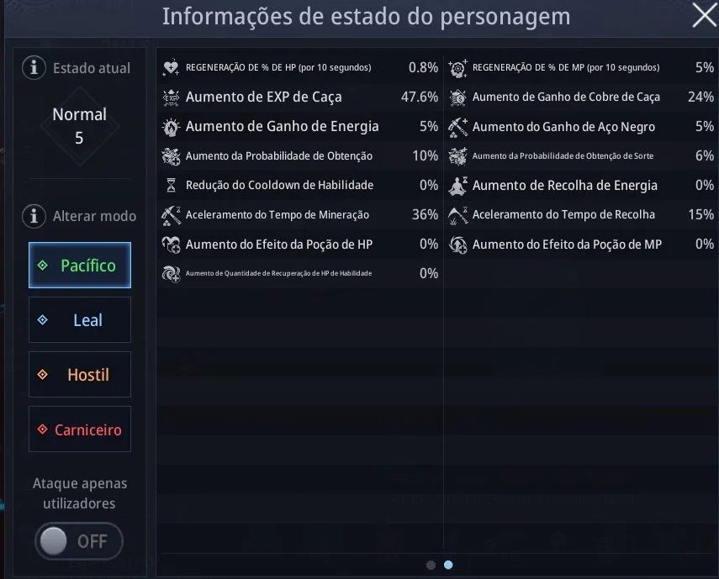Click the Estado atual heading text
Image resolution: width=719 pixels, height=579 pixels.
pyautogui.click(x=92, y=68)
